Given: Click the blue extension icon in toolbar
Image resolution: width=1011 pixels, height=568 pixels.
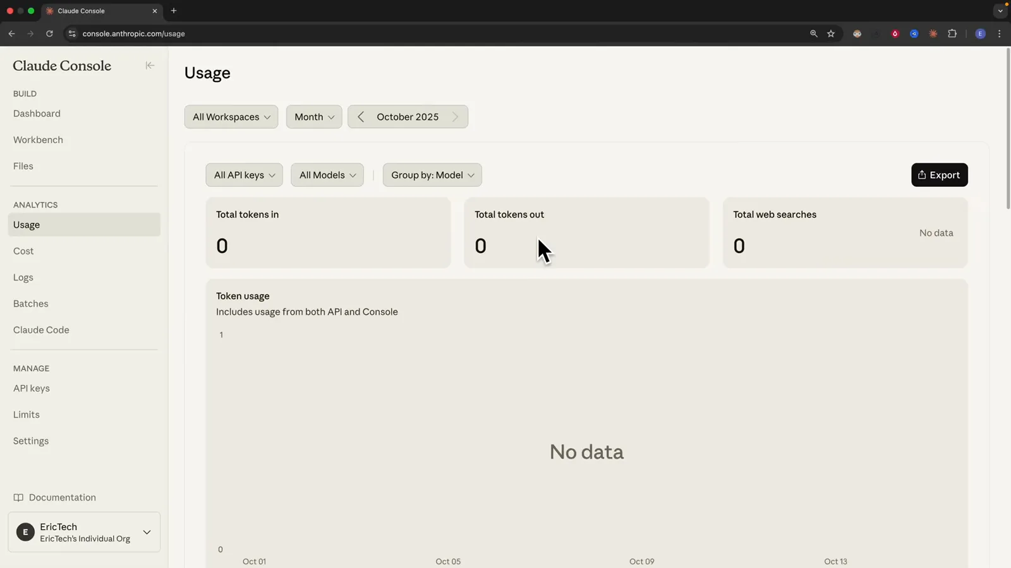Looking at the screenshot, I should point(914,33).
